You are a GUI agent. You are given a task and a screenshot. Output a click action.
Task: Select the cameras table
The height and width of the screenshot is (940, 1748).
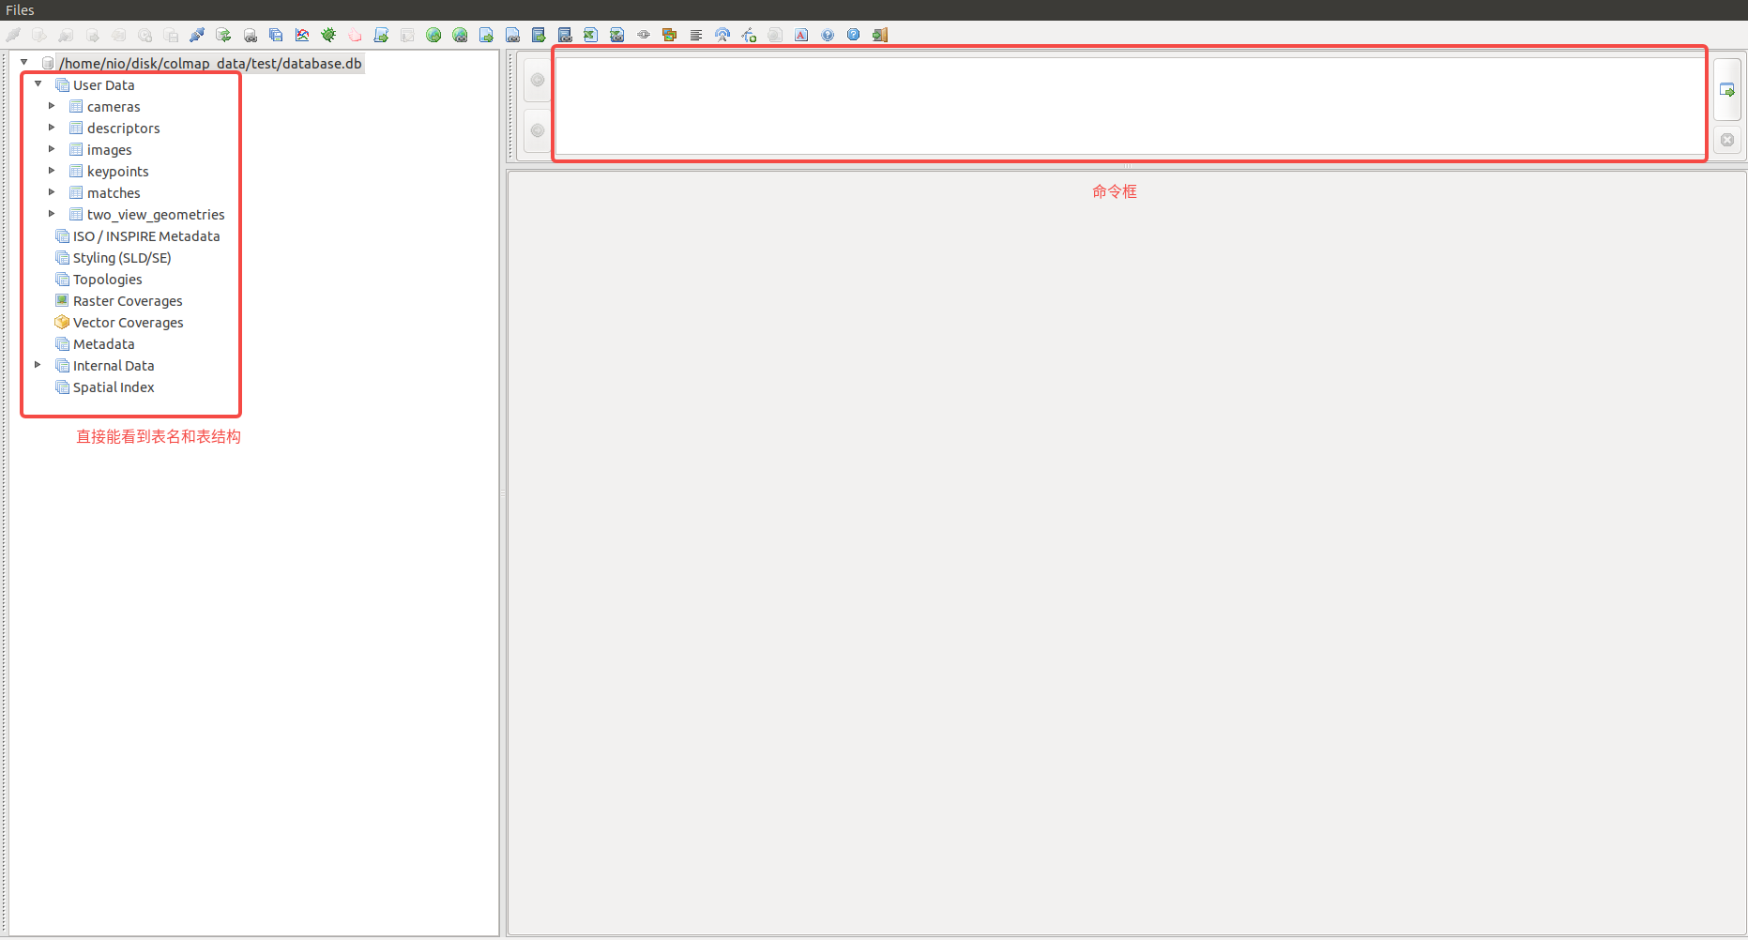114,107
